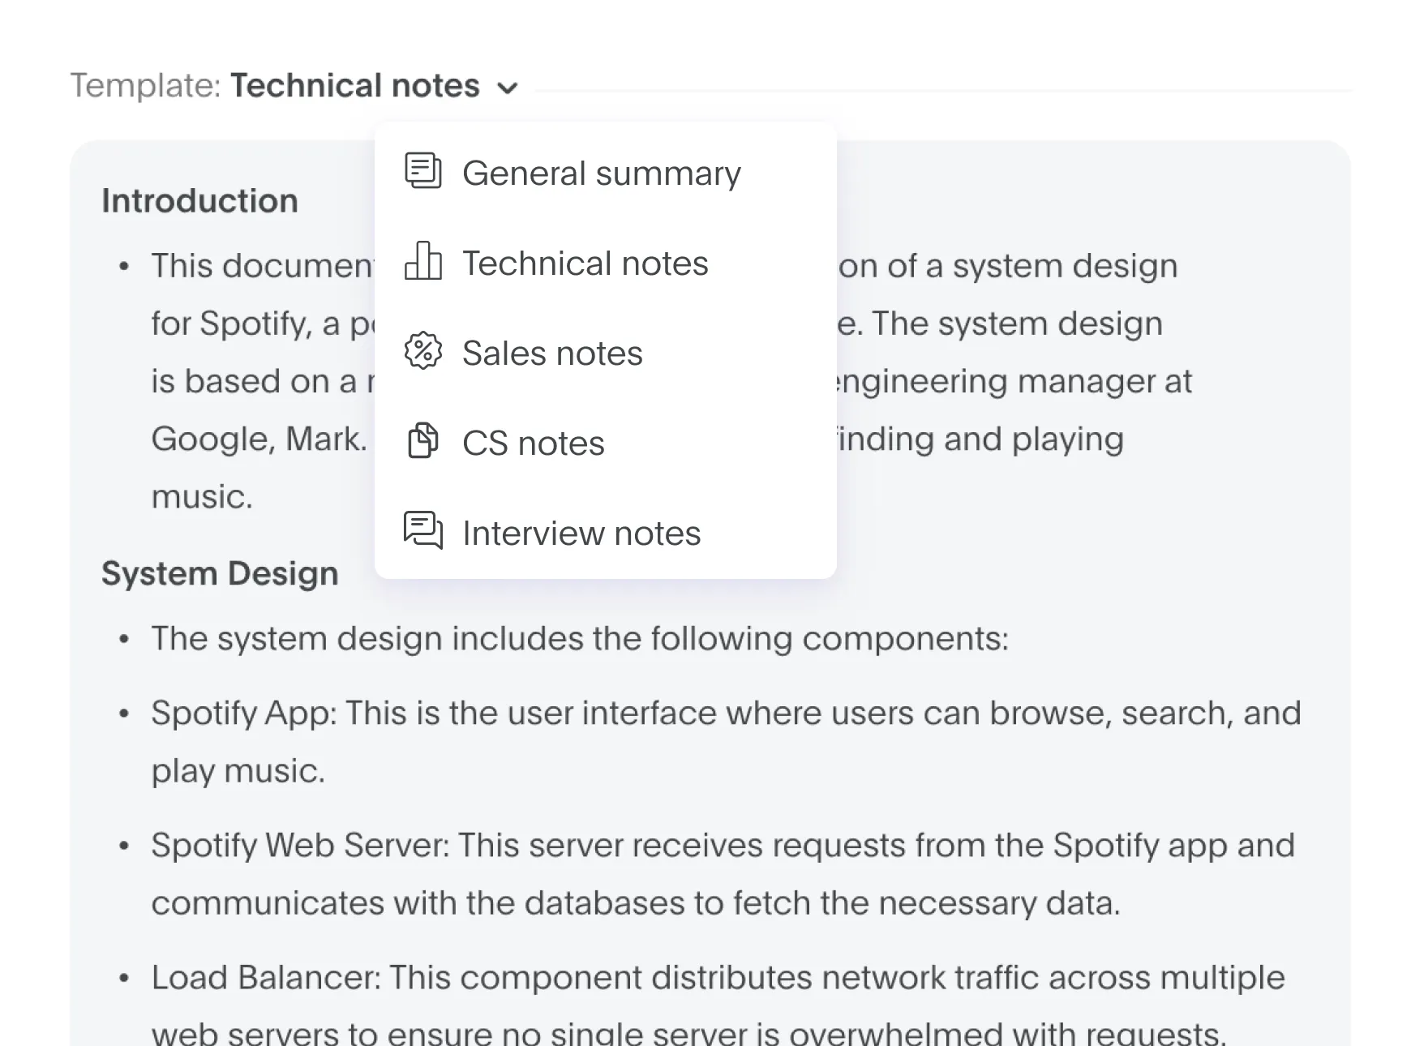Click the Spotify App bullet text
Screen dimensions: 1411x1046
725,714
